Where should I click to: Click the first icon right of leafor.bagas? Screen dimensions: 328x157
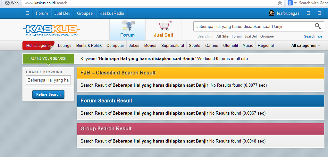[308, 13]
